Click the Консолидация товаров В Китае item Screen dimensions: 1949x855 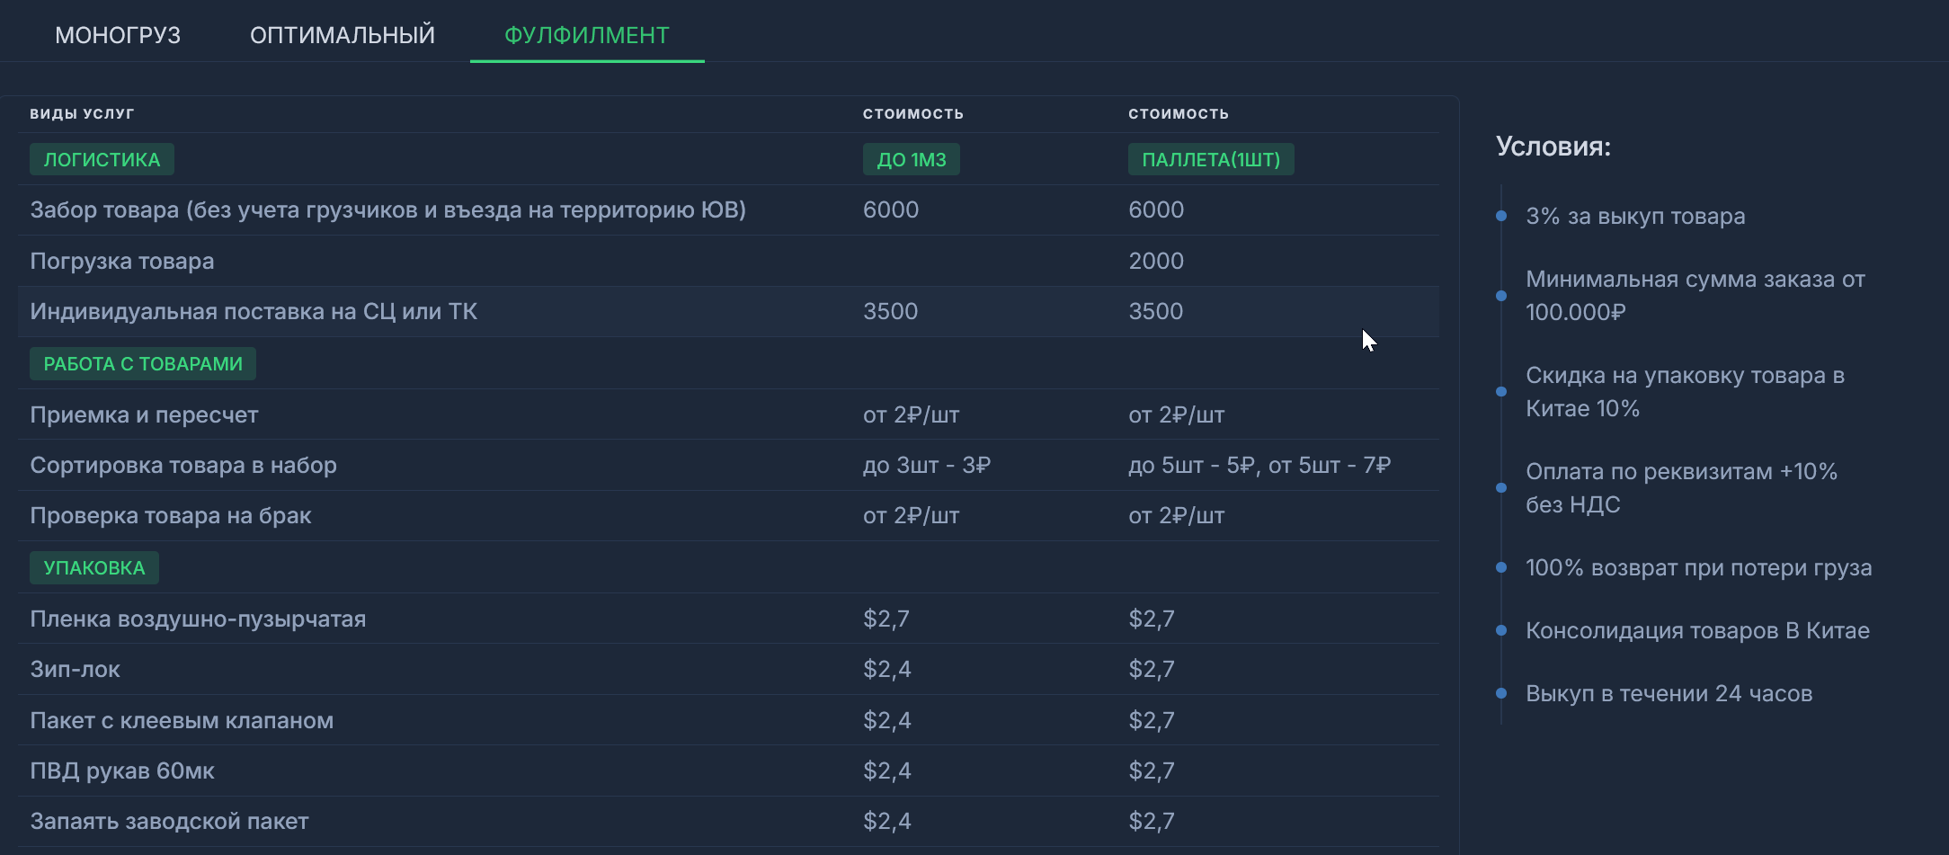(x=1697, y=630)
